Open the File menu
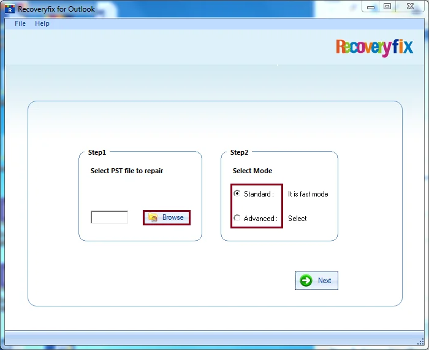The image size is (429, 350). point(20,23)
